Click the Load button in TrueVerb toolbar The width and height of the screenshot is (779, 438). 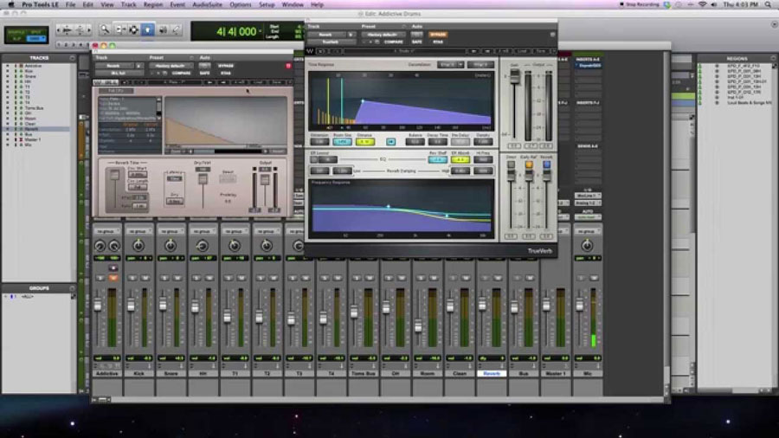(x=522, y=51)
